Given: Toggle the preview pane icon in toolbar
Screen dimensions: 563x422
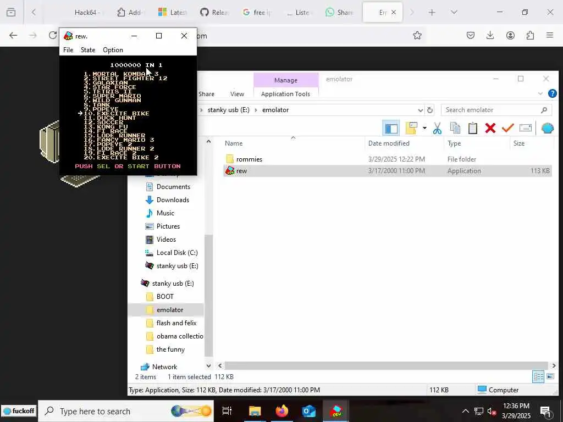Looking at the screenshot, I should (391, 128).
